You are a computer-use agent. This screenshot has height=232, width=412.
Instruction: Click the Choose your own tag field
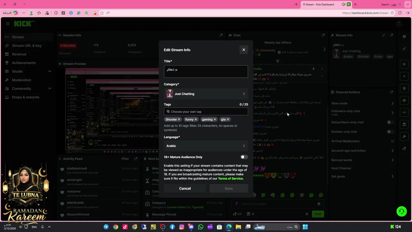[206, 111]
